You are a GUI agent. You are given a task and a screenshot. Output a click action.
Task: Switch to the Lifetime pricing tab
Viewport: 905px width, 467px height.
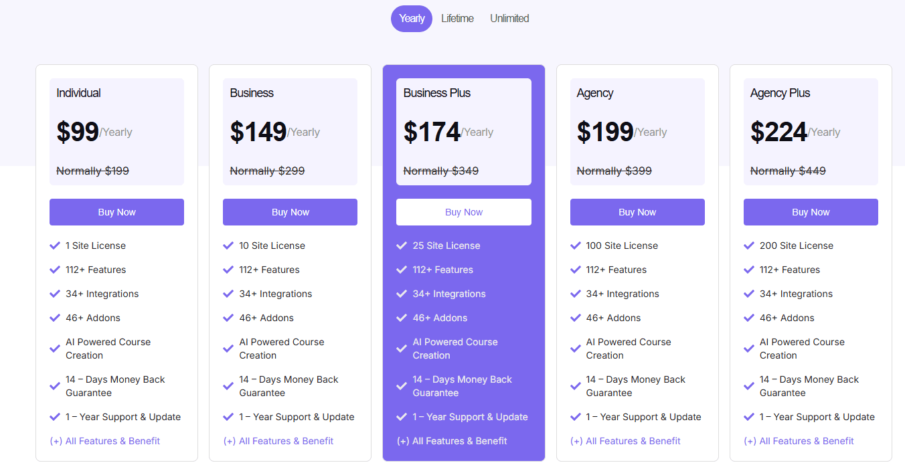point(457,18)
